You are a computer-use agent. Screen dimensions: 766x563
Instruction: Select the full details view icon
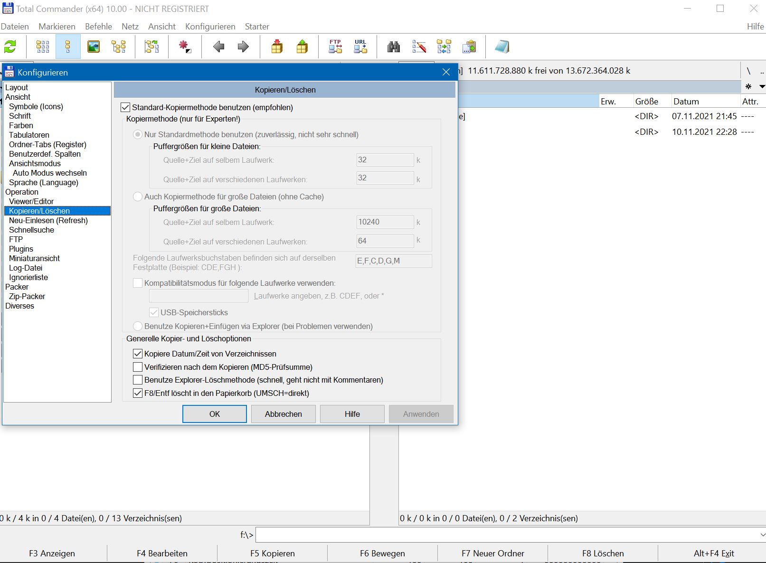click(68, 47)
